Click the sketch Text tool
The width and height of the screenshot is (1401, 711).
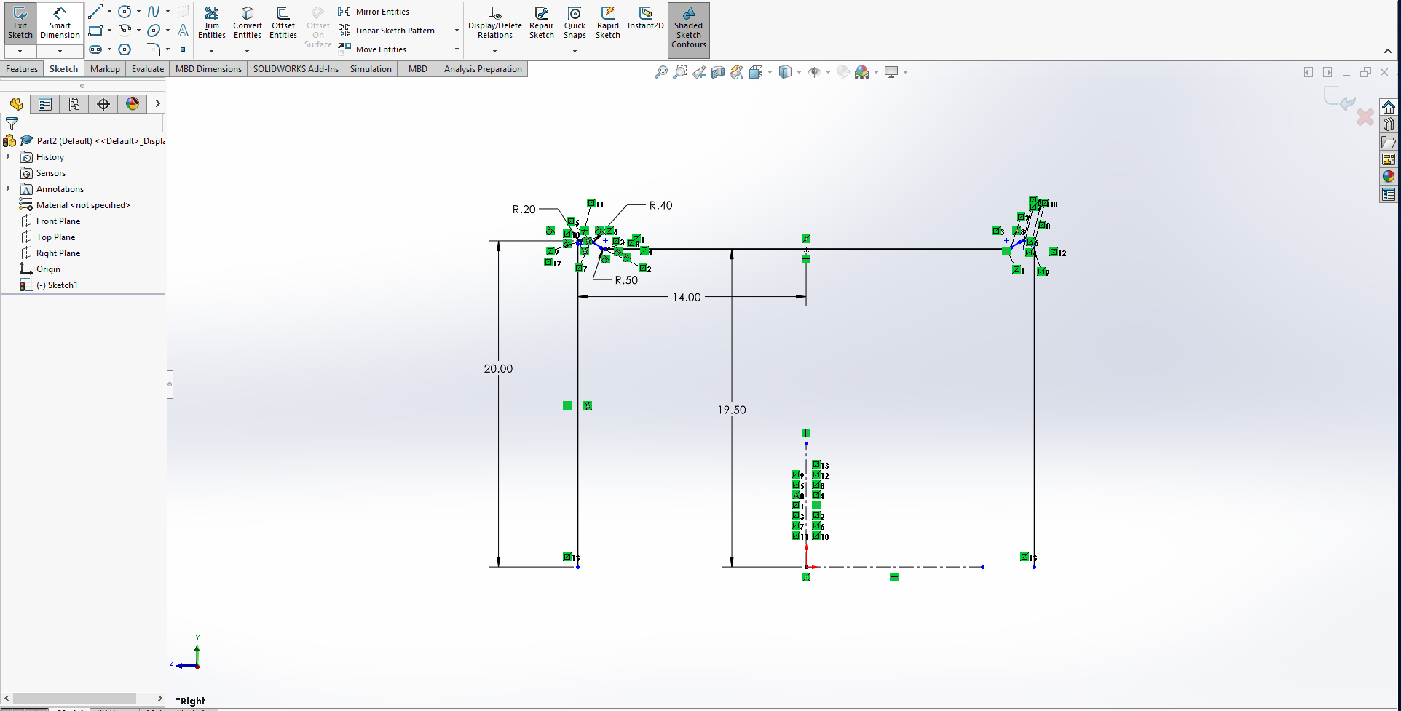coord(183,31)
